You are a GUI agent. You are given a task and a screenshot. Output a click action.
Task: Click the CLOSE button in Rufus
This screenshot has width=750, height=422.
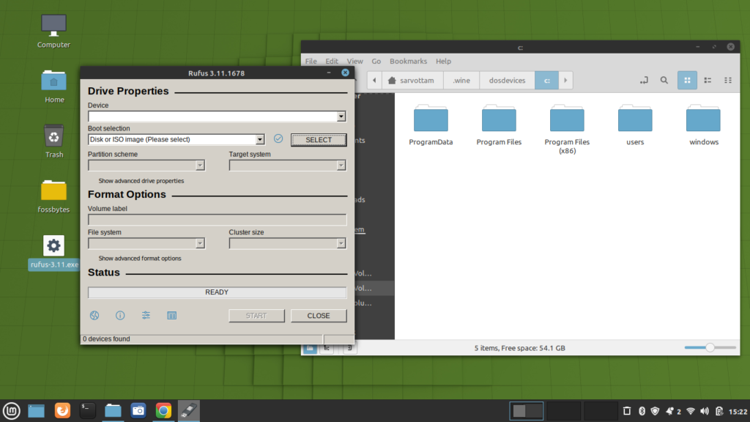(x=319, y=315)
